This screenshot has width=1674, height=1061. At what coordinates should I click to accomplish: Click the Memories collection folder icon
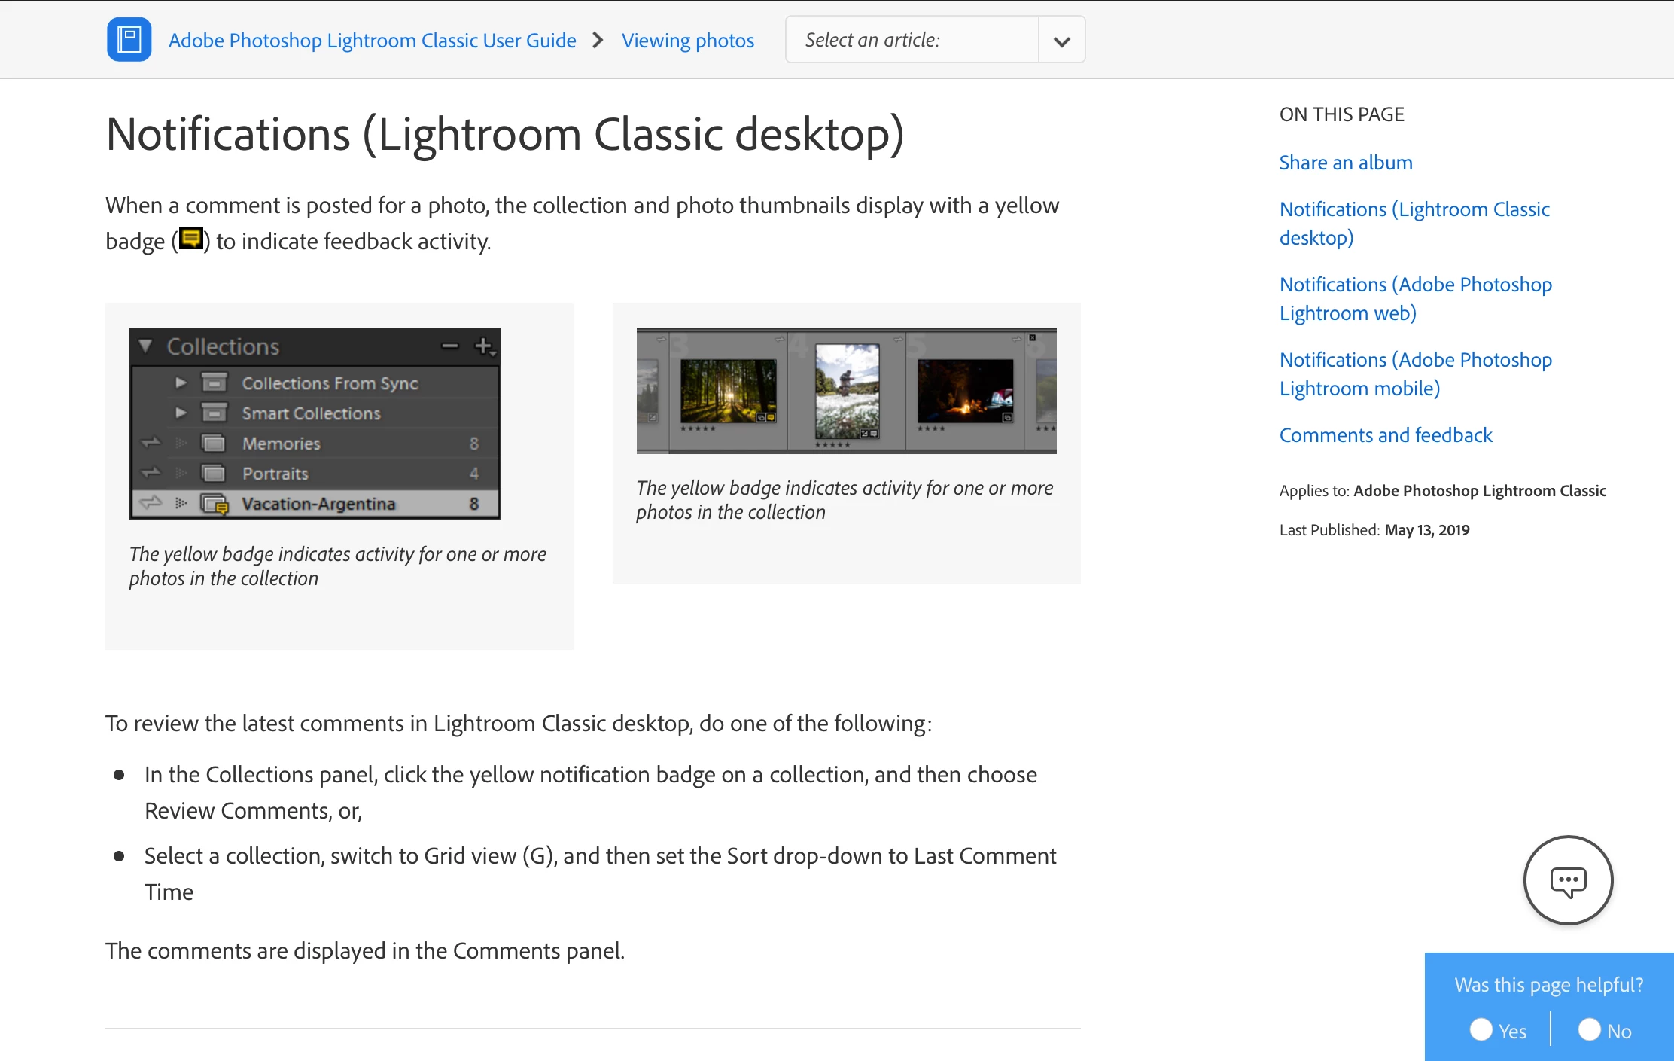point(214,444)
